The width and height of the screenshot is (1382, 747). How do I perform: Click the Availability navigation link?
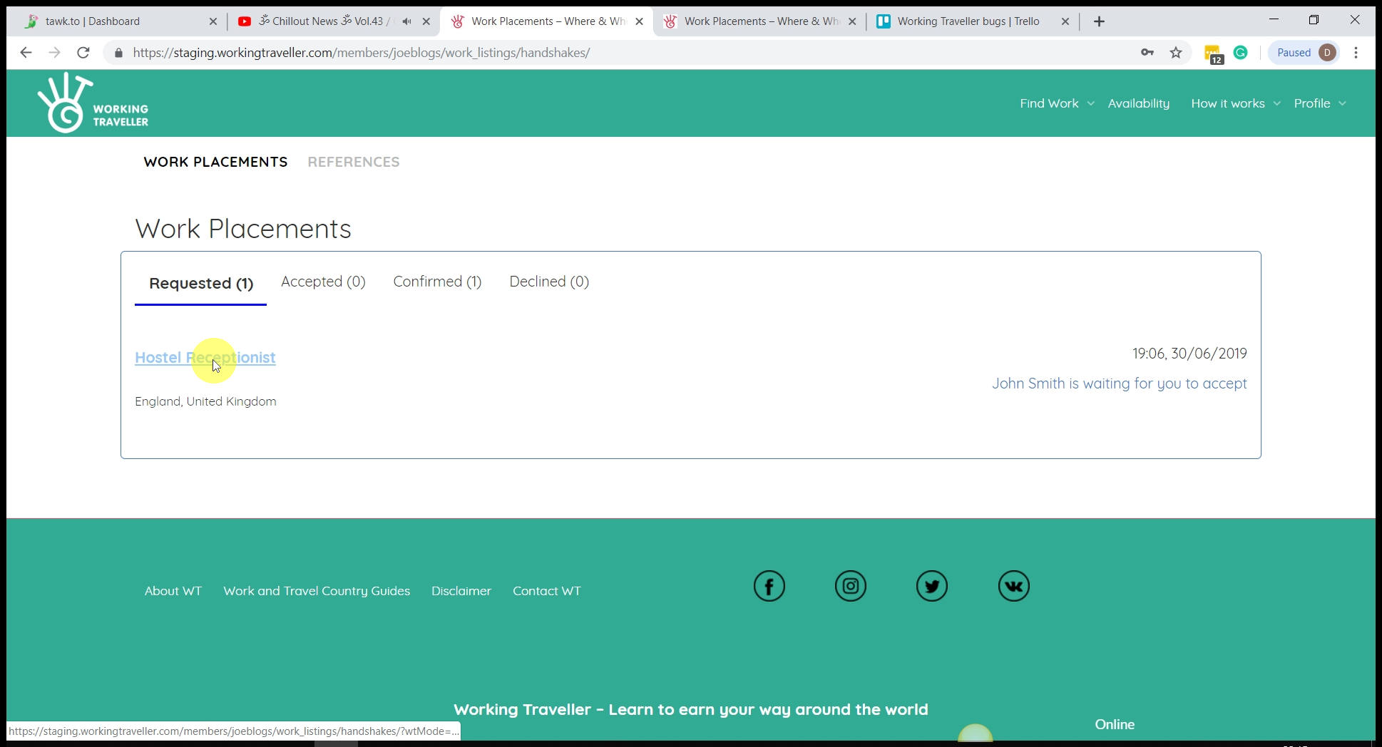1138,103
